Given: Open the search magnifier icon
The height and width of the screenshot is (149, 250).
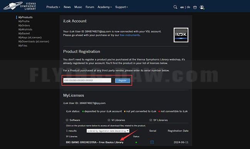Looking at the screenshot, I should [175, 7].
